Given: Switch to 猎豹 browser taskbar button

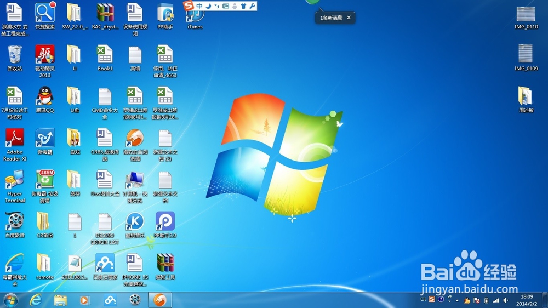Looking at the screenshot, I should (x=159, y=300).
